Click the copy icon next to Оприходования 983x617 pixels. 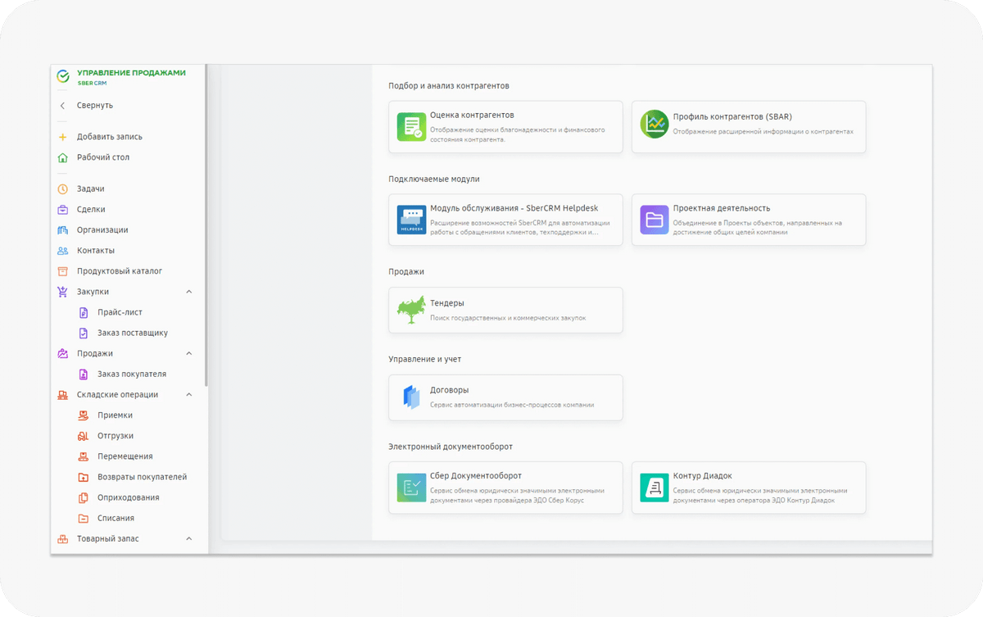tap(83, 497)
